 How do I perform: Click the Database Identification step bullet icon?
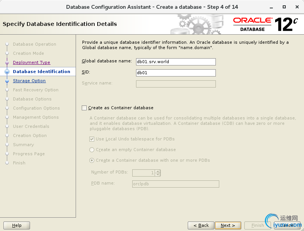point(7,72)
